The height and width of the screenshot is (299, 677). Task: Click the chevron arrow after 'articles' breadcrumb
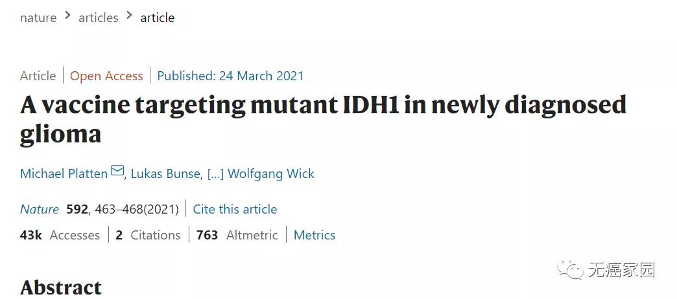(130, 17)
